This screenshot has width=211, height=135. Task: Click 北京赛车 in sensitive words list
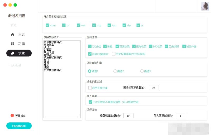[x=49, y=45]
